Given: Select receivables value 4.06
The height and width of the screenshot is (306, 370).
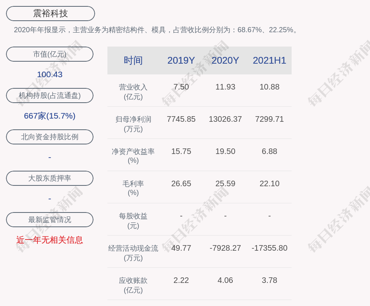Looking at the screenshot, I should (225, 280).
